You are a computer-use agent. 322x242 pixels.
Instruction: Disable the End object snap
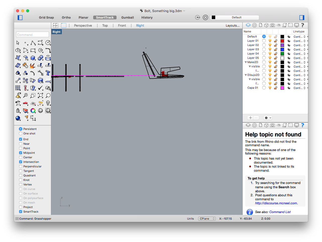point(21,139)
